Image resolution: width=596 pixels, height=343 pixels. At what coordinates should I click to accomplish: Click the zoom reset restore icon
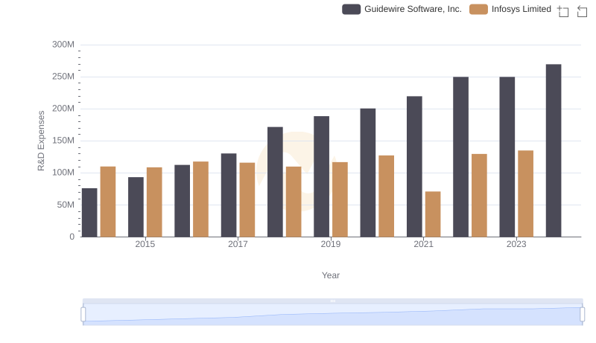coord(582,11)
